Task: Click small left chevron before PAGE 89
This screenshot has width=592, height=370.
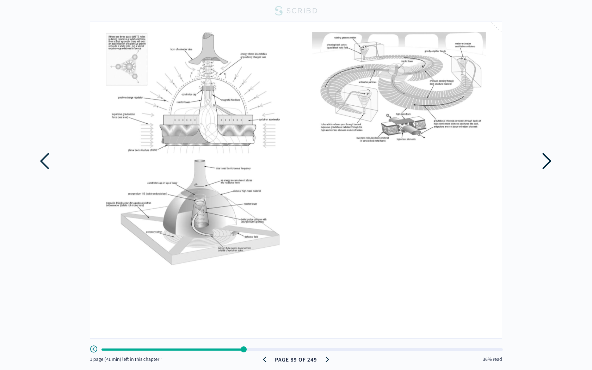Action: pos(265,359)
